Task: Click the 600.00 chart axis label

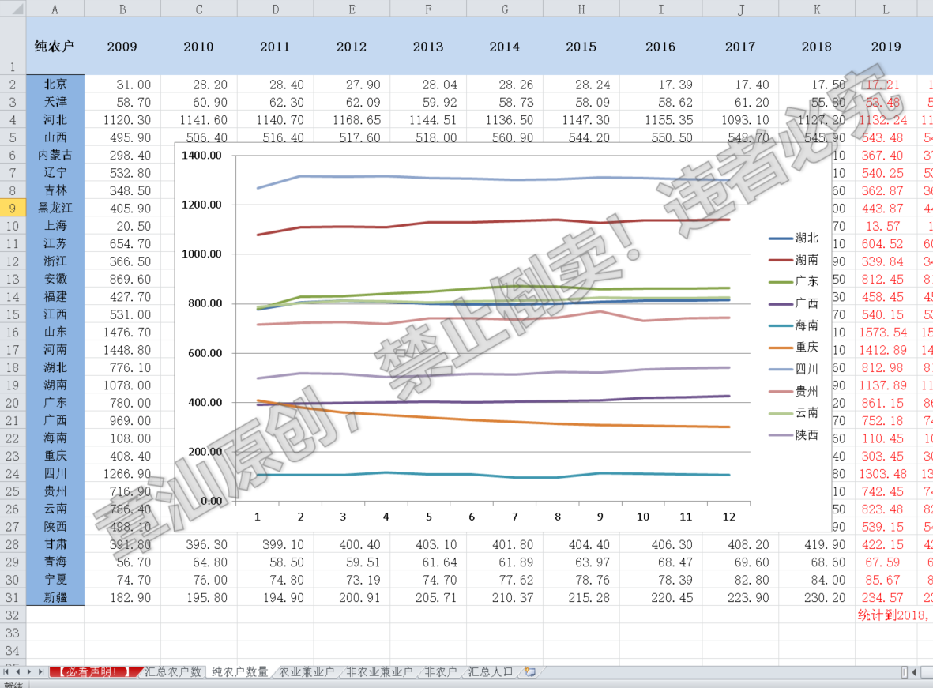Action: (x=205, y=353)
